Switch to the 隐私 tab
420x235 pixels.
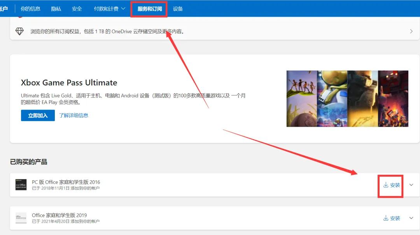point(56,9)
